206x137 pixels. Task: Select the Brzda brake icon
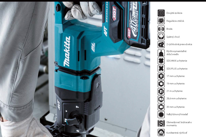(x=161, y=29)
